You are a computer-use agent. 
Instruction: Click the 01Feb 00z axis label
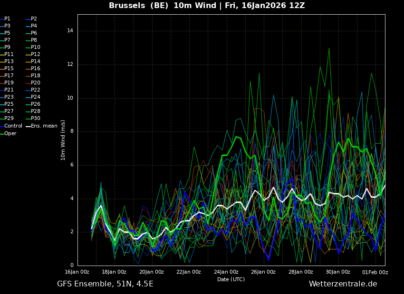(375, 272)
